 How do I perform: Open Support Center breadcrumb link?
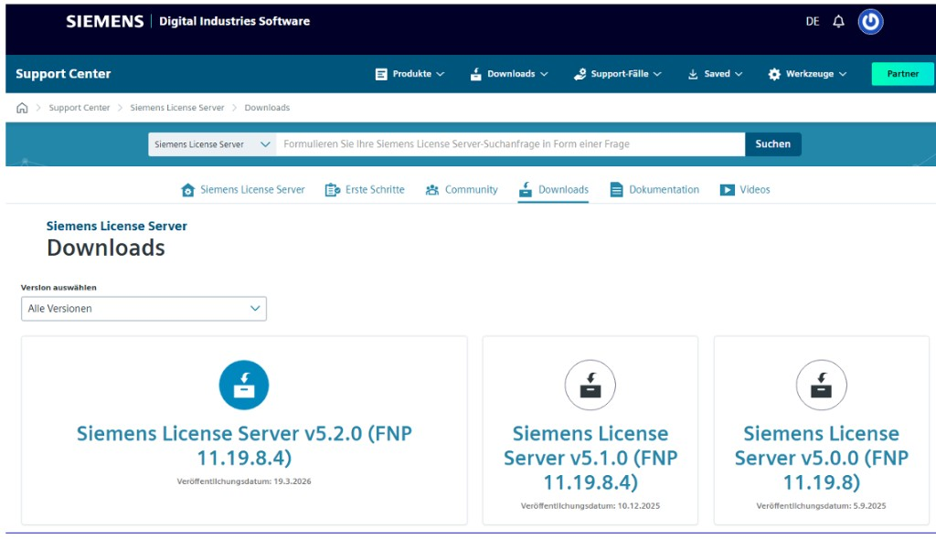(80, 108)
